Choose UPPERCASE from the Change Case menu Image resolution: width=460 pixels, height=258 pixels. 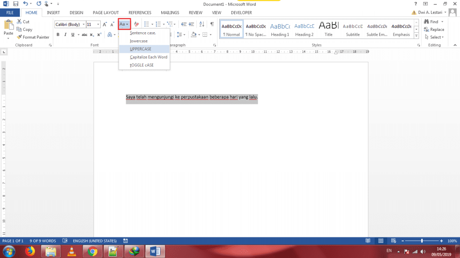click(x=141, y=49)
